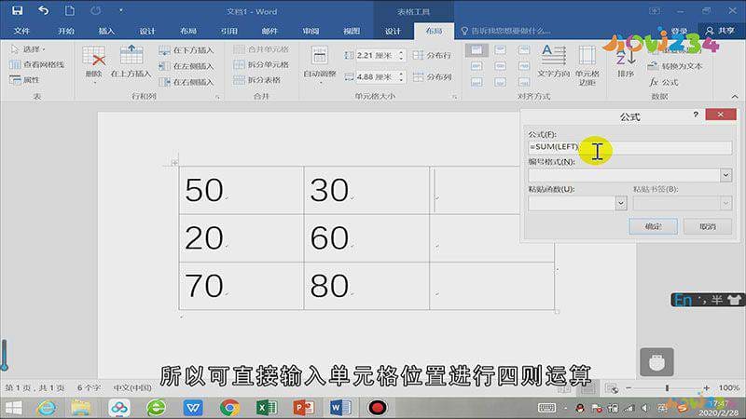Screen dimensions: 746x419
Task: Click 确定 in formula dialog
Action: [x=654, y=226]
